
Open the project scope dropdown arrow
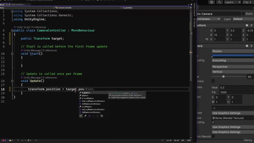(x=53, y=8)
